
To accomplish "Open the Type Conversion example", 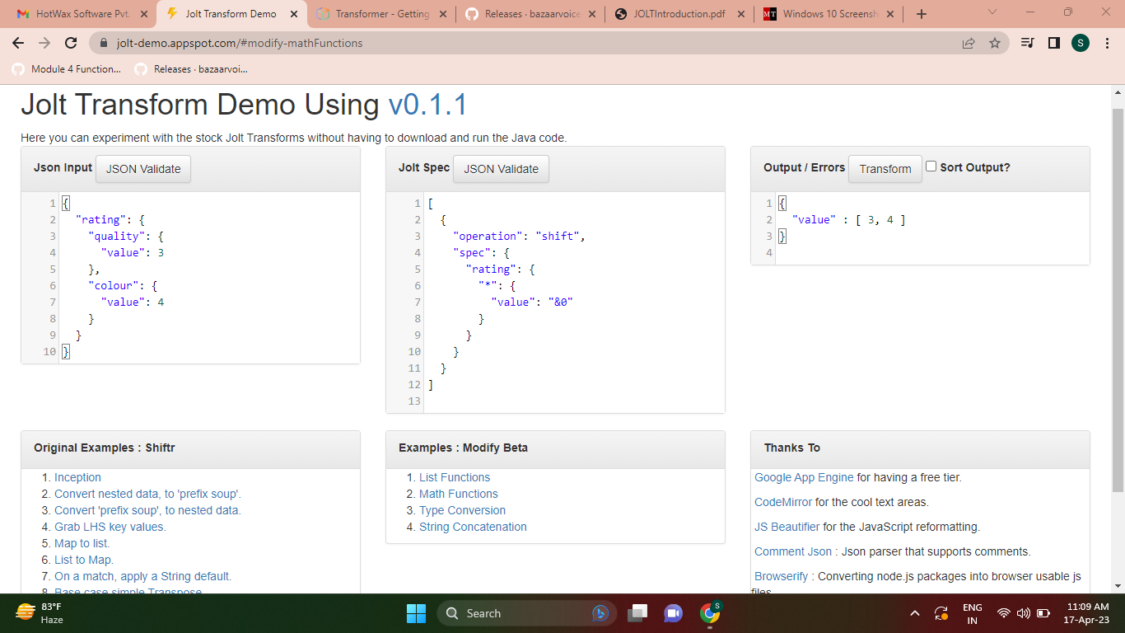I will 462,510.
